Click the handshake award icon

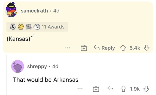pyautogui.click(x=29, y=27)
